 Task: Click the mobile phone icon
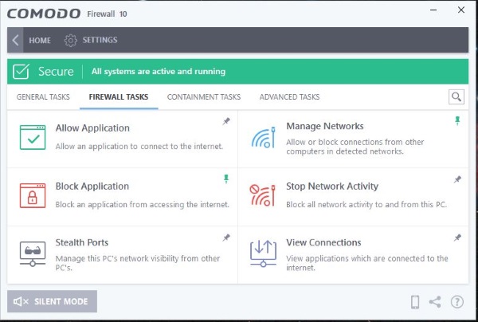pyautogui.click(x=415, y=302)
